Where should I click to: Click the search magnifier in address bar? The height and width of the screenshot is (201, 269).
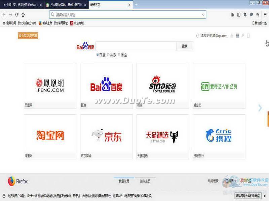tap(53, 15)
